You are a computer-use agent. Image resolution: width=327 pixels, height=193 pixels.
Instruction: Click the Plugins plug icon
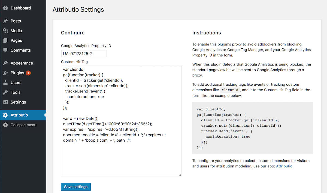click(5, 73)
